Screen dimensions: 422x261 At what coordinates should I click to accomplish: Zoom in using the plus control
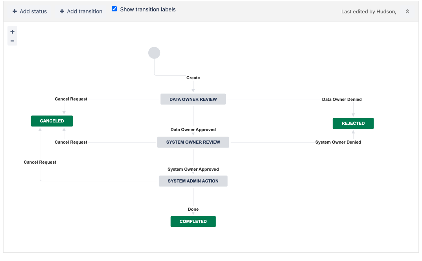12,31
